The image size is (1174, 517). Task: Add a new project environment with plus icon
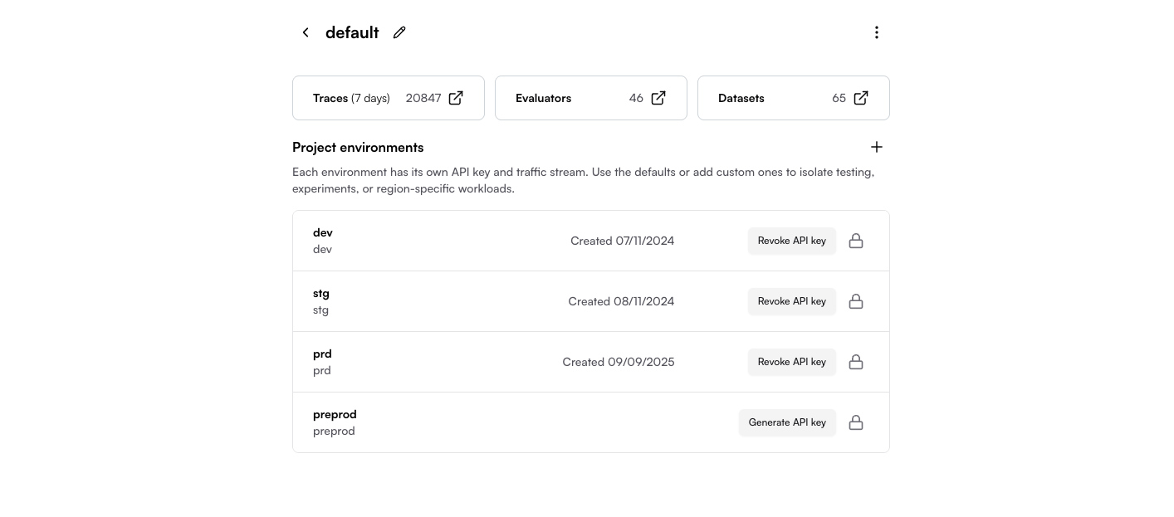click(877, 147)
